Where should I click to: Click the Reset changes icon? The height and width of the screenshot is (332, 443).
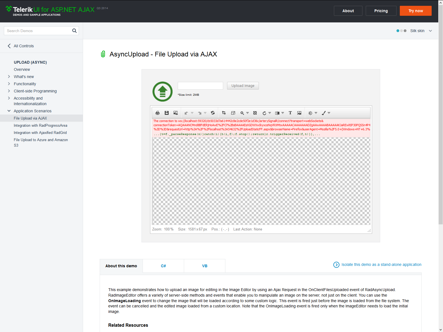pos(213,113)
